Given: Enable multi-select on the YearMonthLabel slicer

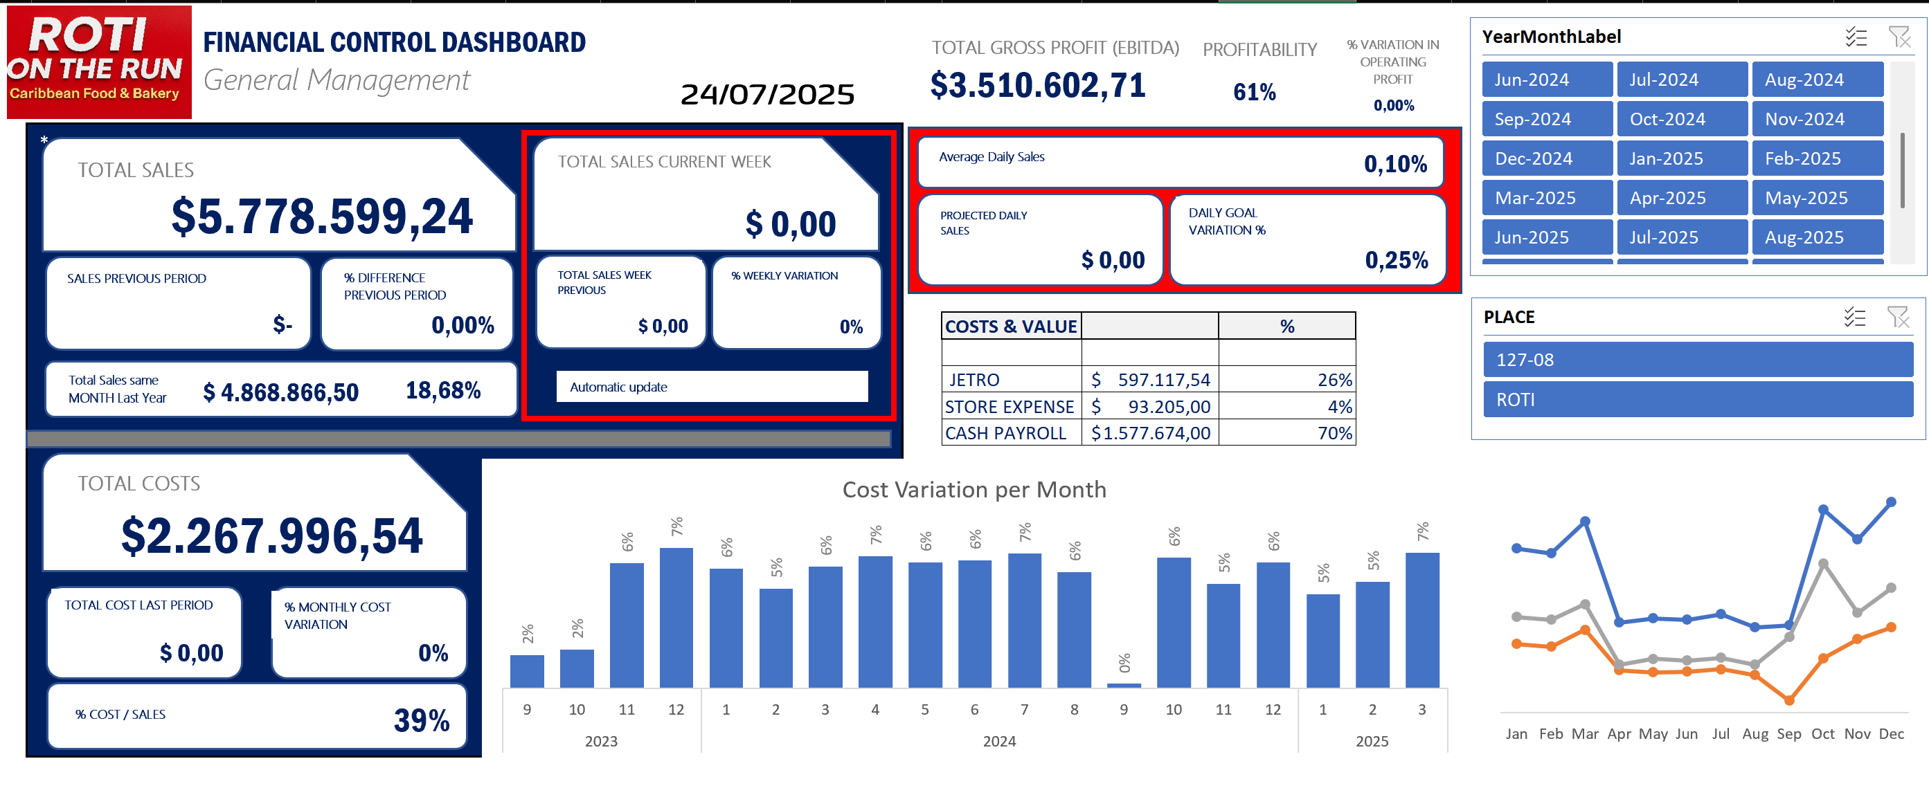Looking at the screenshot, I should 1855,36.
